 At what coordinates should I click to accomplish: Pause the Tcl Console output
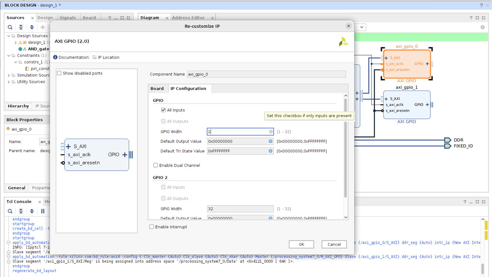43,211
